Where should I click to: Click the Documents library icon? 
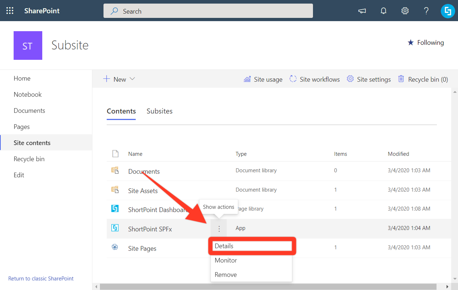point(115,170)
